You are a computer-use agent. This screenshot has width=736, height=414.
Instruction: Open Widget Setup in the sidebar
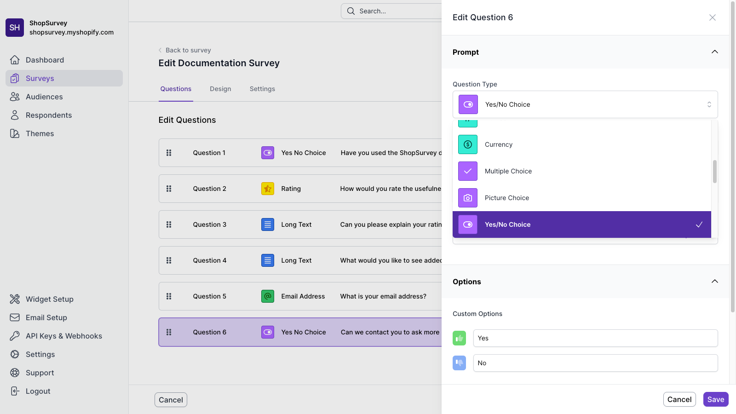[64, 299]
